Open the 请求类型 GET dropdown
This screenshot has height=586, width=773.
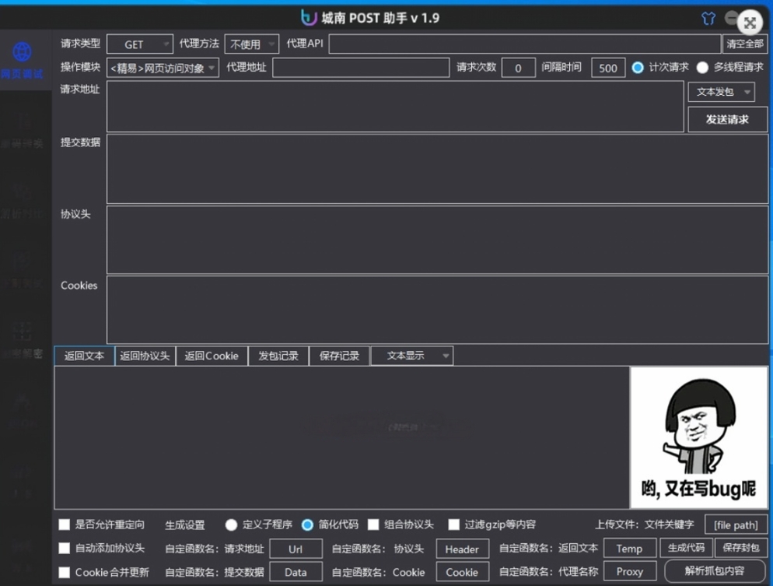(140, 44)
